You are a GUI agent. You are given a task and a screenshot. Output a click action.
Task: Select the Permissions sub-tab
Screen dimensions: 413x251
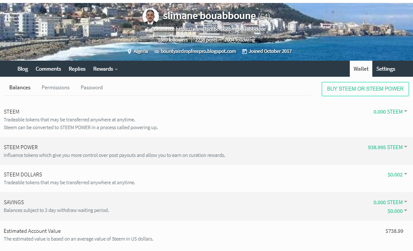pos(55,88)
